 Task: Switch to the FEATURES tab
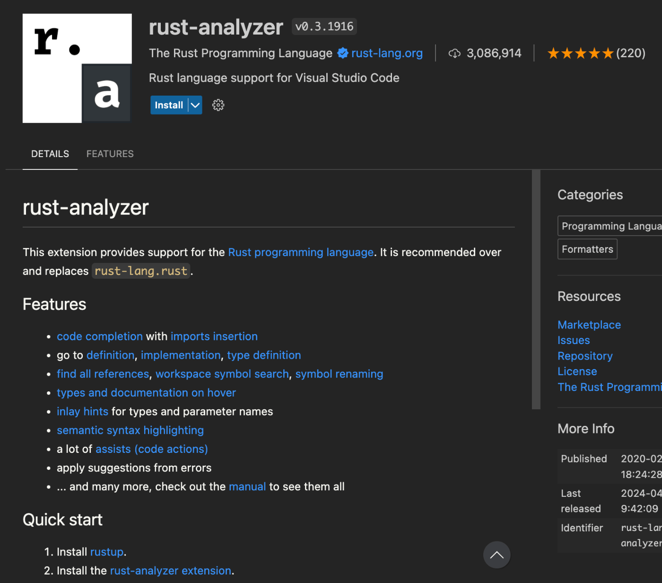click(x=110, y=154)
